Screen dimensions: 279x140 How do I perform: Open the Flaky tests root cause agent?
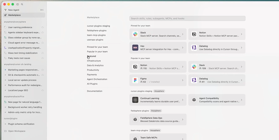pyautogui.click(x=19, y=58)
